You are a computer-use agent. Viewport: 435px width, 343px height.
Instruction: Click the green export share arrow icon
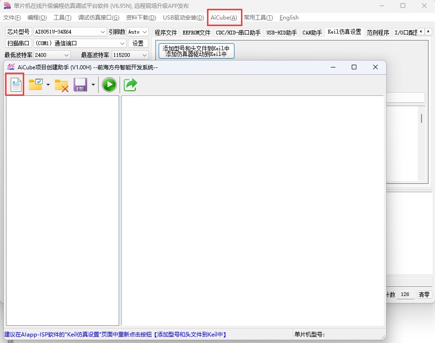pos(130,85)
